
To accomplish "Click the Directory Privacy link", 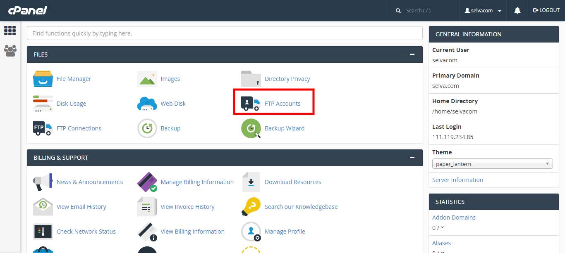I will [x=287, y=79].
